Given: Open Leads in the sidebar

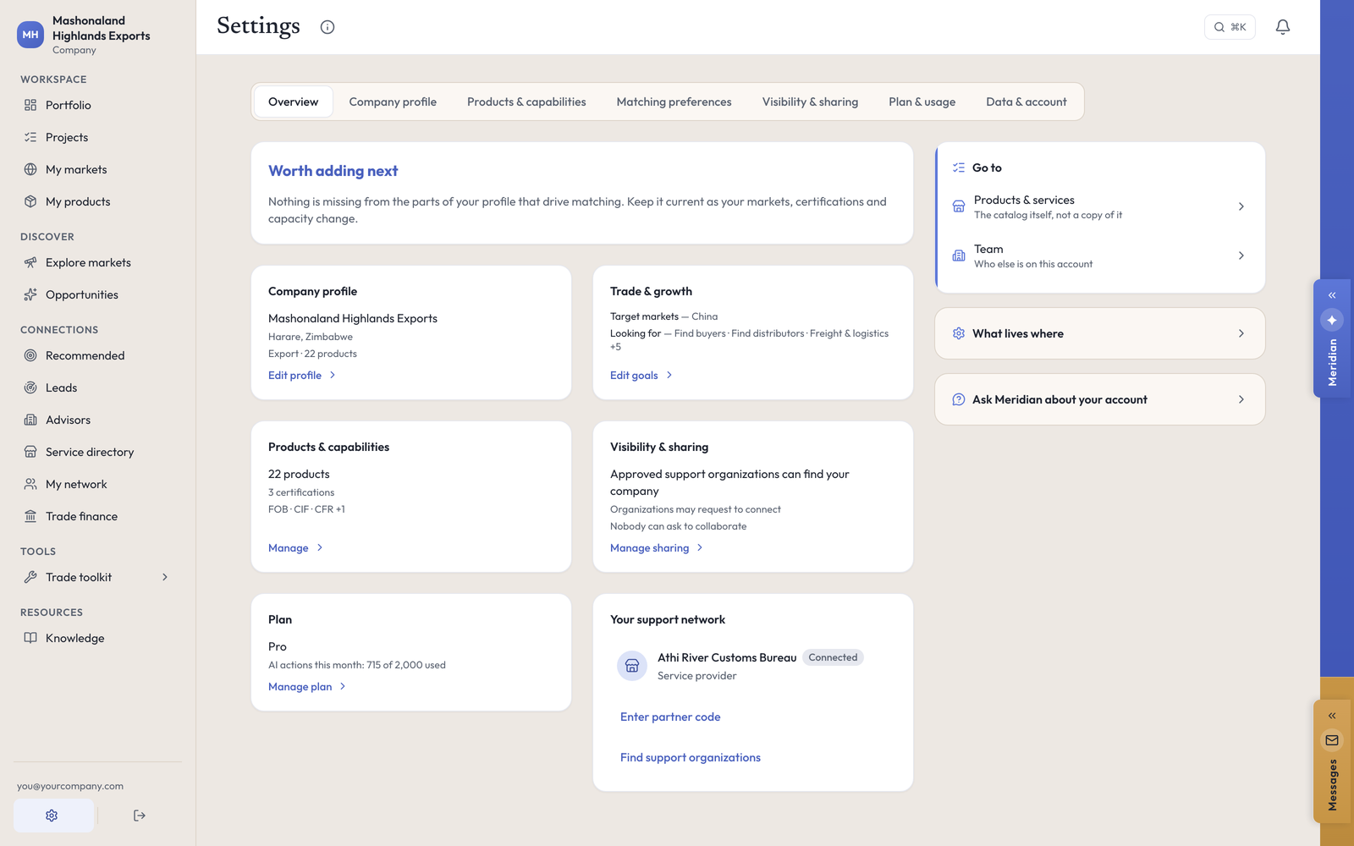Looking at the screenshot, I should click(x=97, y=387).
